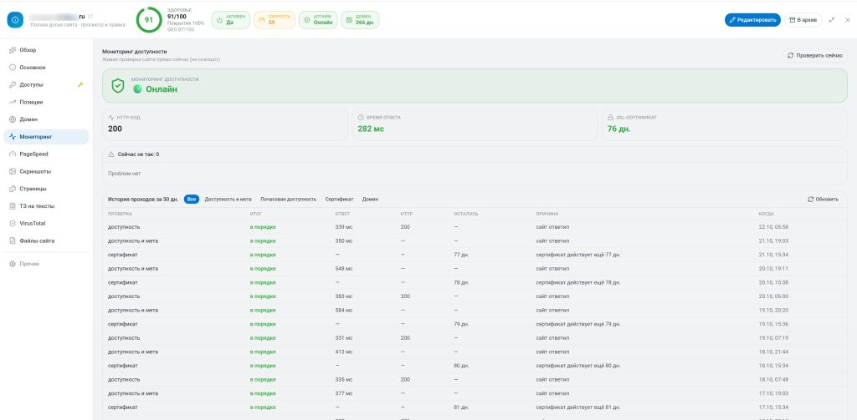Open the Страницы sidebar section
Viewport: 857px width, 420px height.
[47, 189]
